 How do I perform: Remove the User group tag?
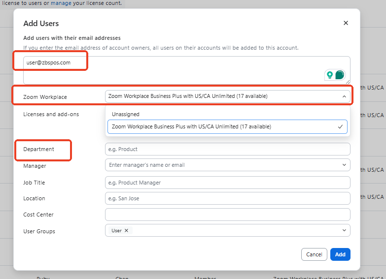(x=126, y=231)
